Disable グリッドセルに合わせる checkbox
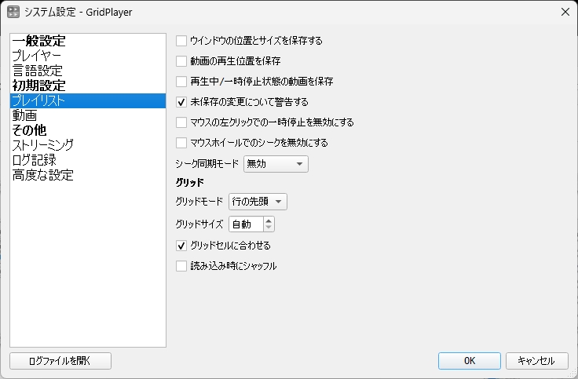578x379 pixels. (x=181, y=246)
